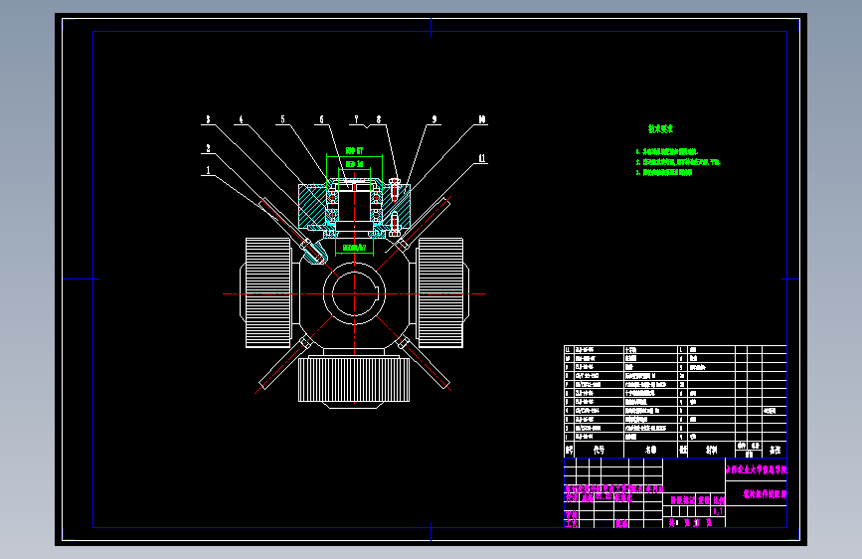The image size is (862, 559).
Task: Click the 比例 label in title block
Action: point(719,500)
